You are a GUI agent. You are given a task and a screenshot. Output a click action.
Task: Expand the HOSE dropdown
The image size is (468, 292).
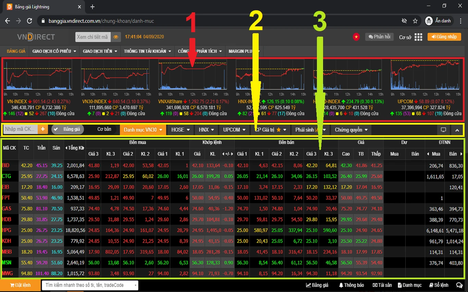[x=180, y=130]
